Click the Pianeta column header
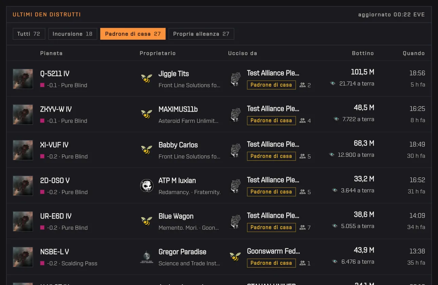Viewport: 438px width, 285px height. tap(51, 53)
